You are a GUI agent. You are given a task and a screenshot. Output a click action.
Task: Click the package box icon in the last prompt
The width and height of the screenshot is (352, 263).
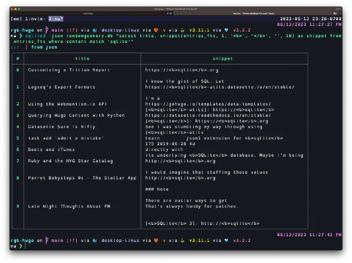coord(156,240)
